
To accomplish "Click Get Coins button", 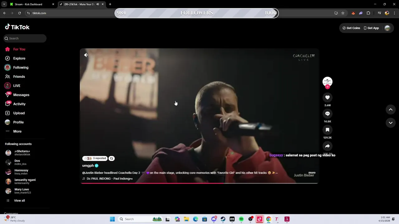I will coord(351,28).
